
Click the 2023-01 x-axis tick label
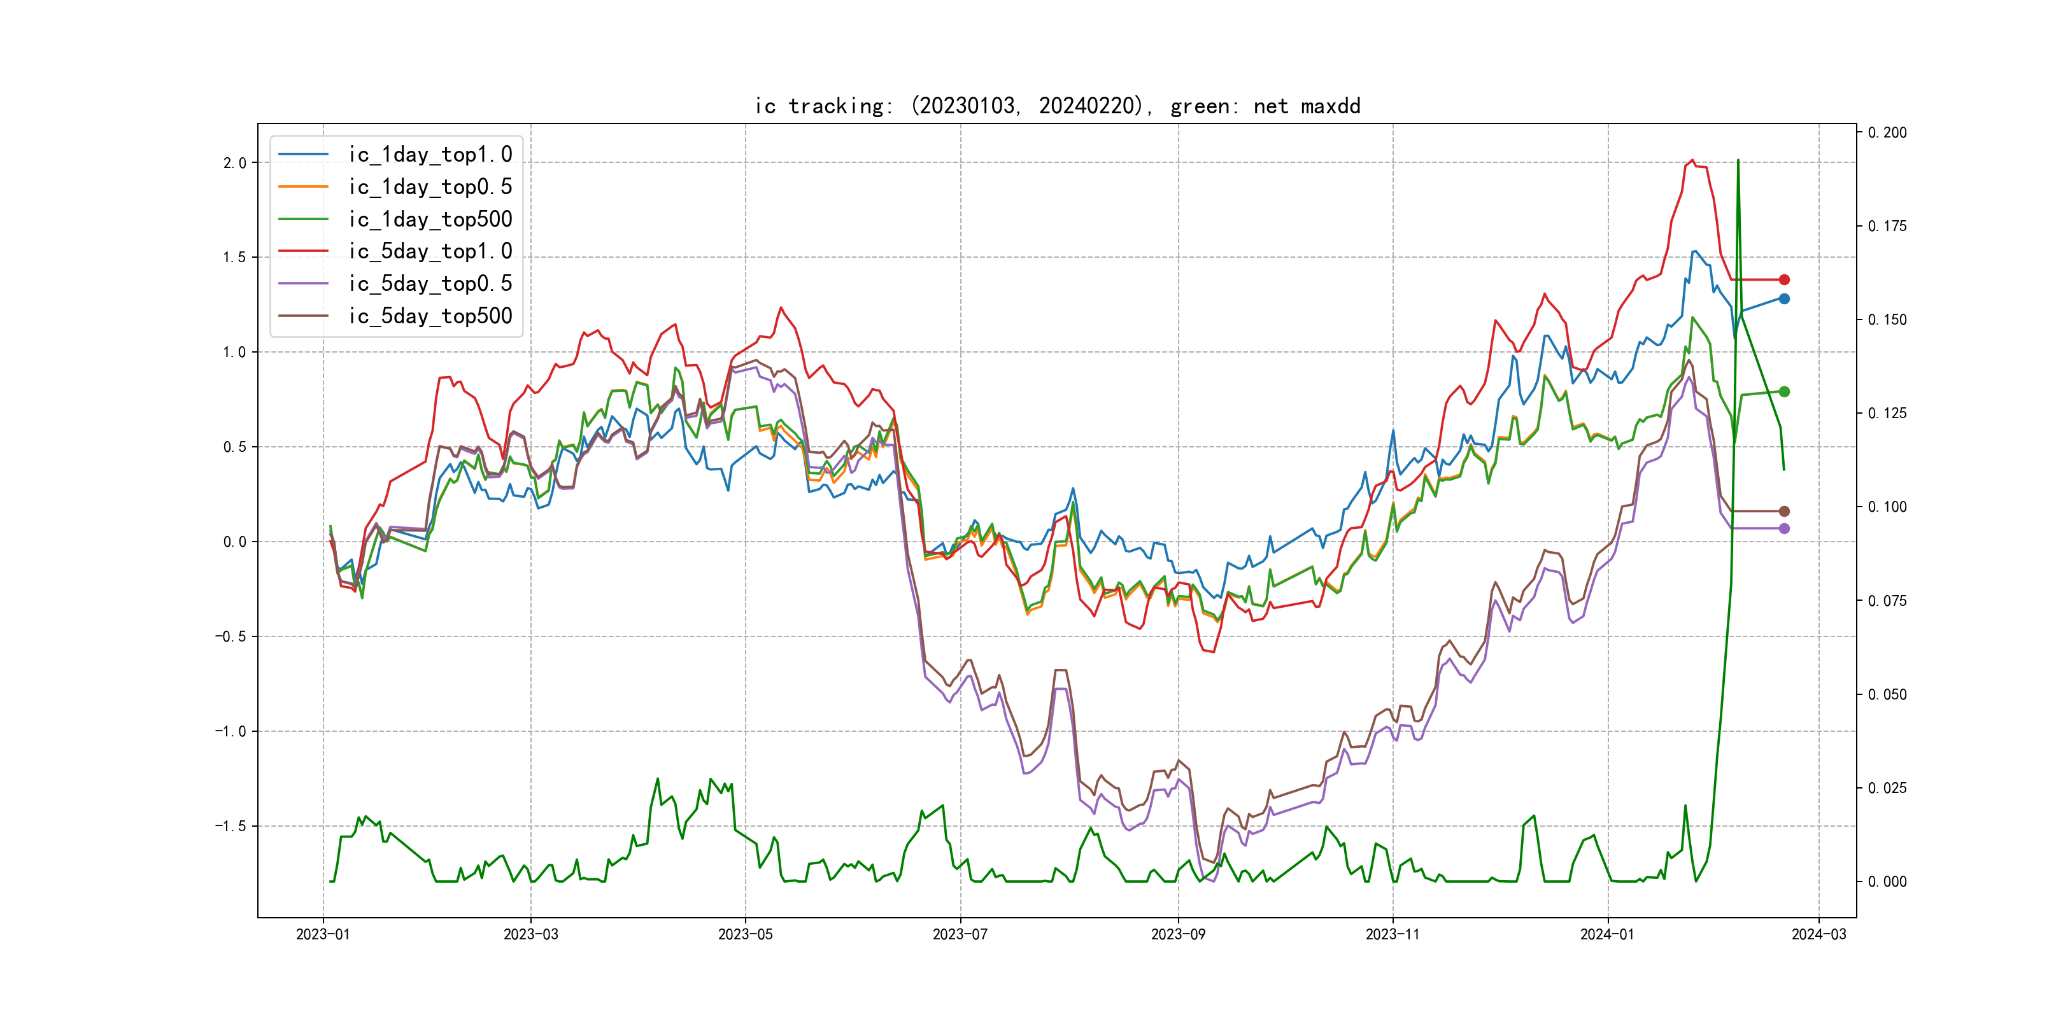click(323, 934)
